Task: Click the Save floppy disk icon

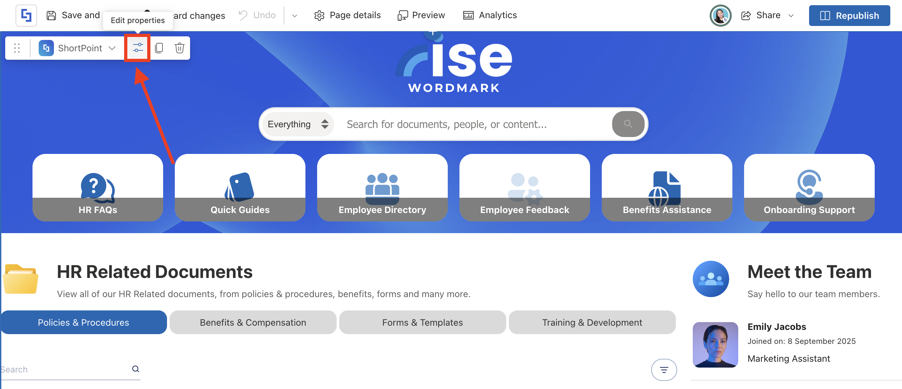Action: pyautogui.click(x=51, y=15)
